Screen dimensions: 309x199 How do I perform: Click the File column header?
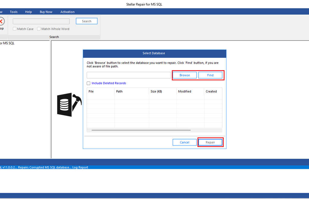coord(100,92)
